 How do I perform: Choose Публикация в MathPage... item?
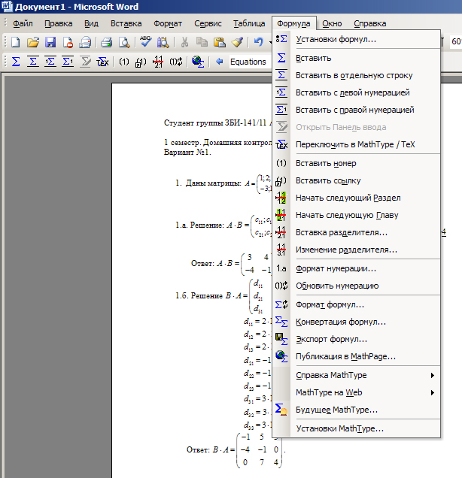(357, 356)
